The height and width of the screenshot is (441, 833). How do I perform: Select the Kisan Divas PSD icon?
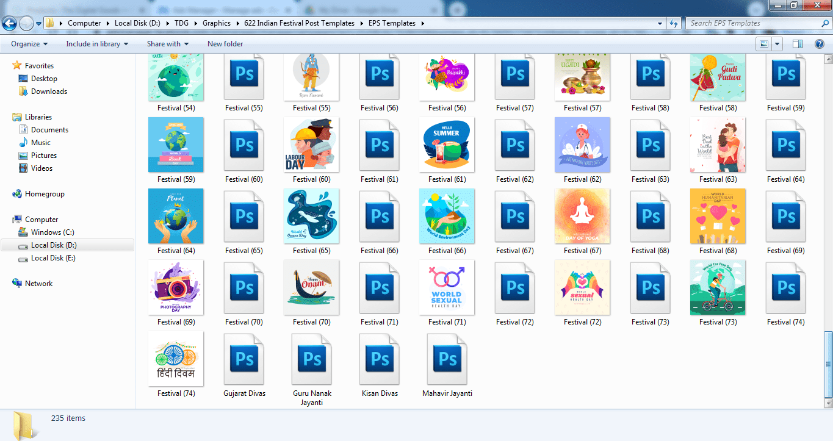pyautogui.click(x=380, y=360)
